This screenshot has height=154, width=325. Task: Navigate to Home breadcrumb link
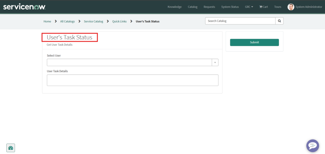point(47,21)
